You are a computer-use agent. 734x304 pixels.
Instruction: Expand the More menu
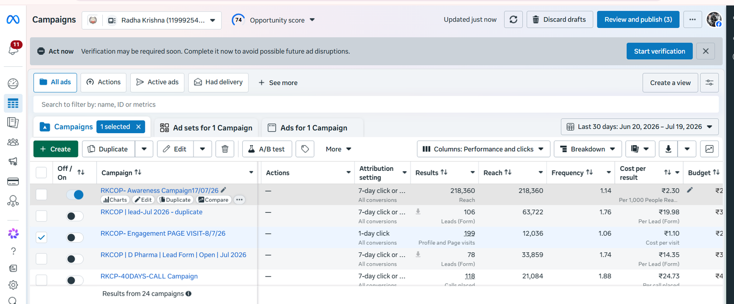click(x=339, y=149)
